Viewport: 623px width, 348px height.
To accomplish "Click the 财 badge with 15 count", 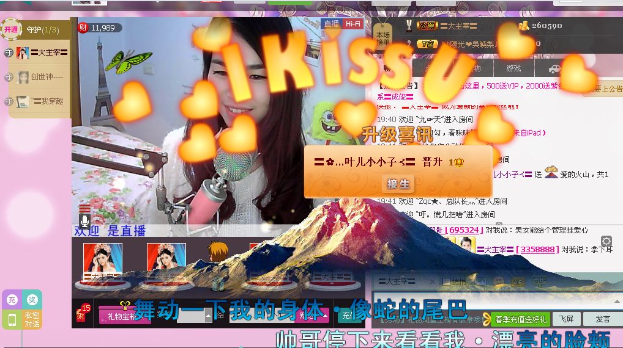I will pyautogui.click(x=83, y=313).
